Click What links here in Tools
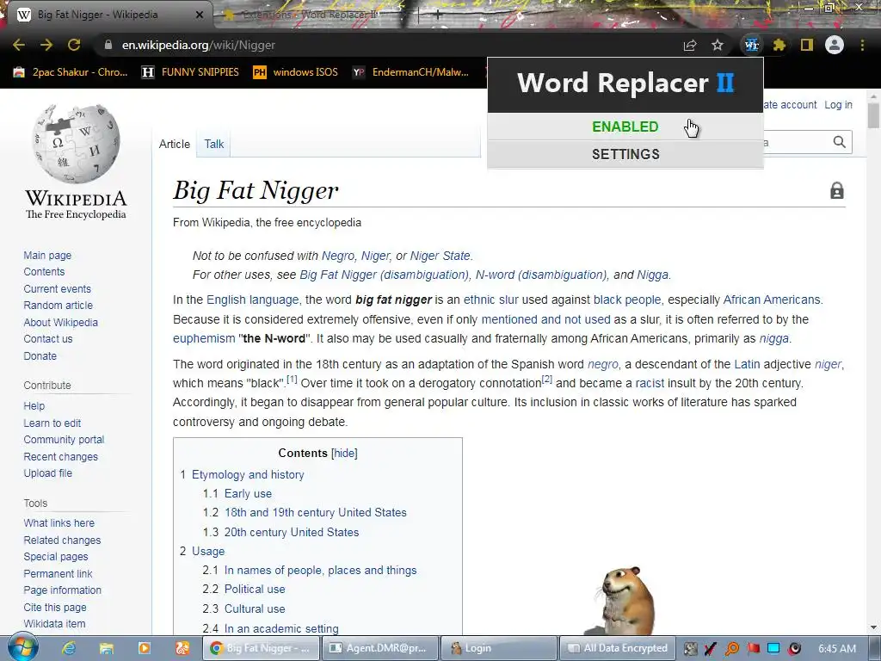 click(x=59, y=522)
